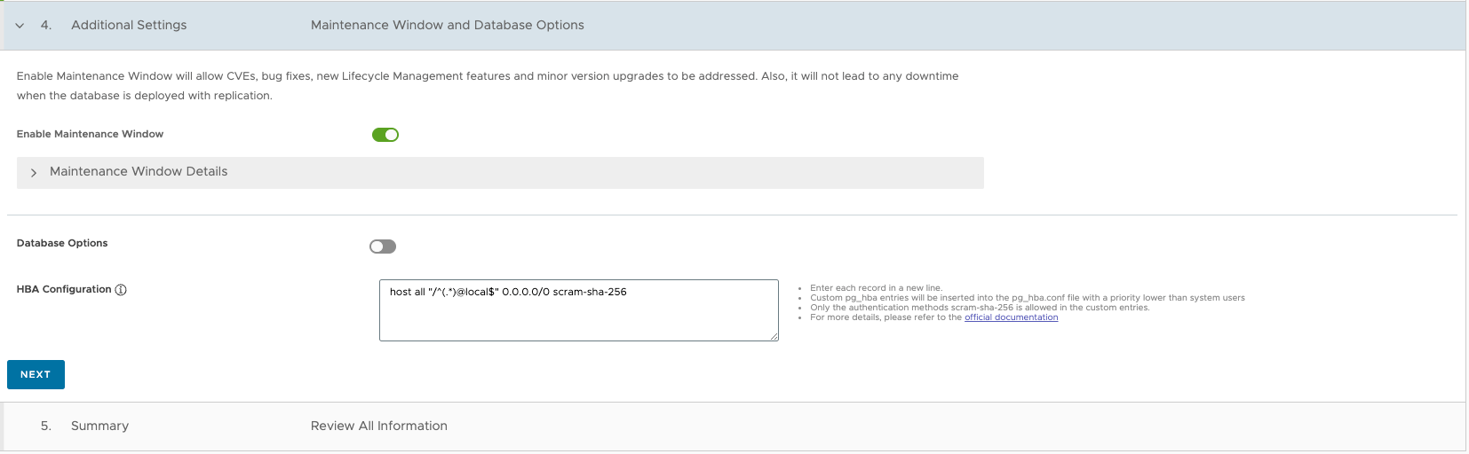The image size is (1469, 454).
Task: Click the Database Options field label
Action: [x=62, y=243]
